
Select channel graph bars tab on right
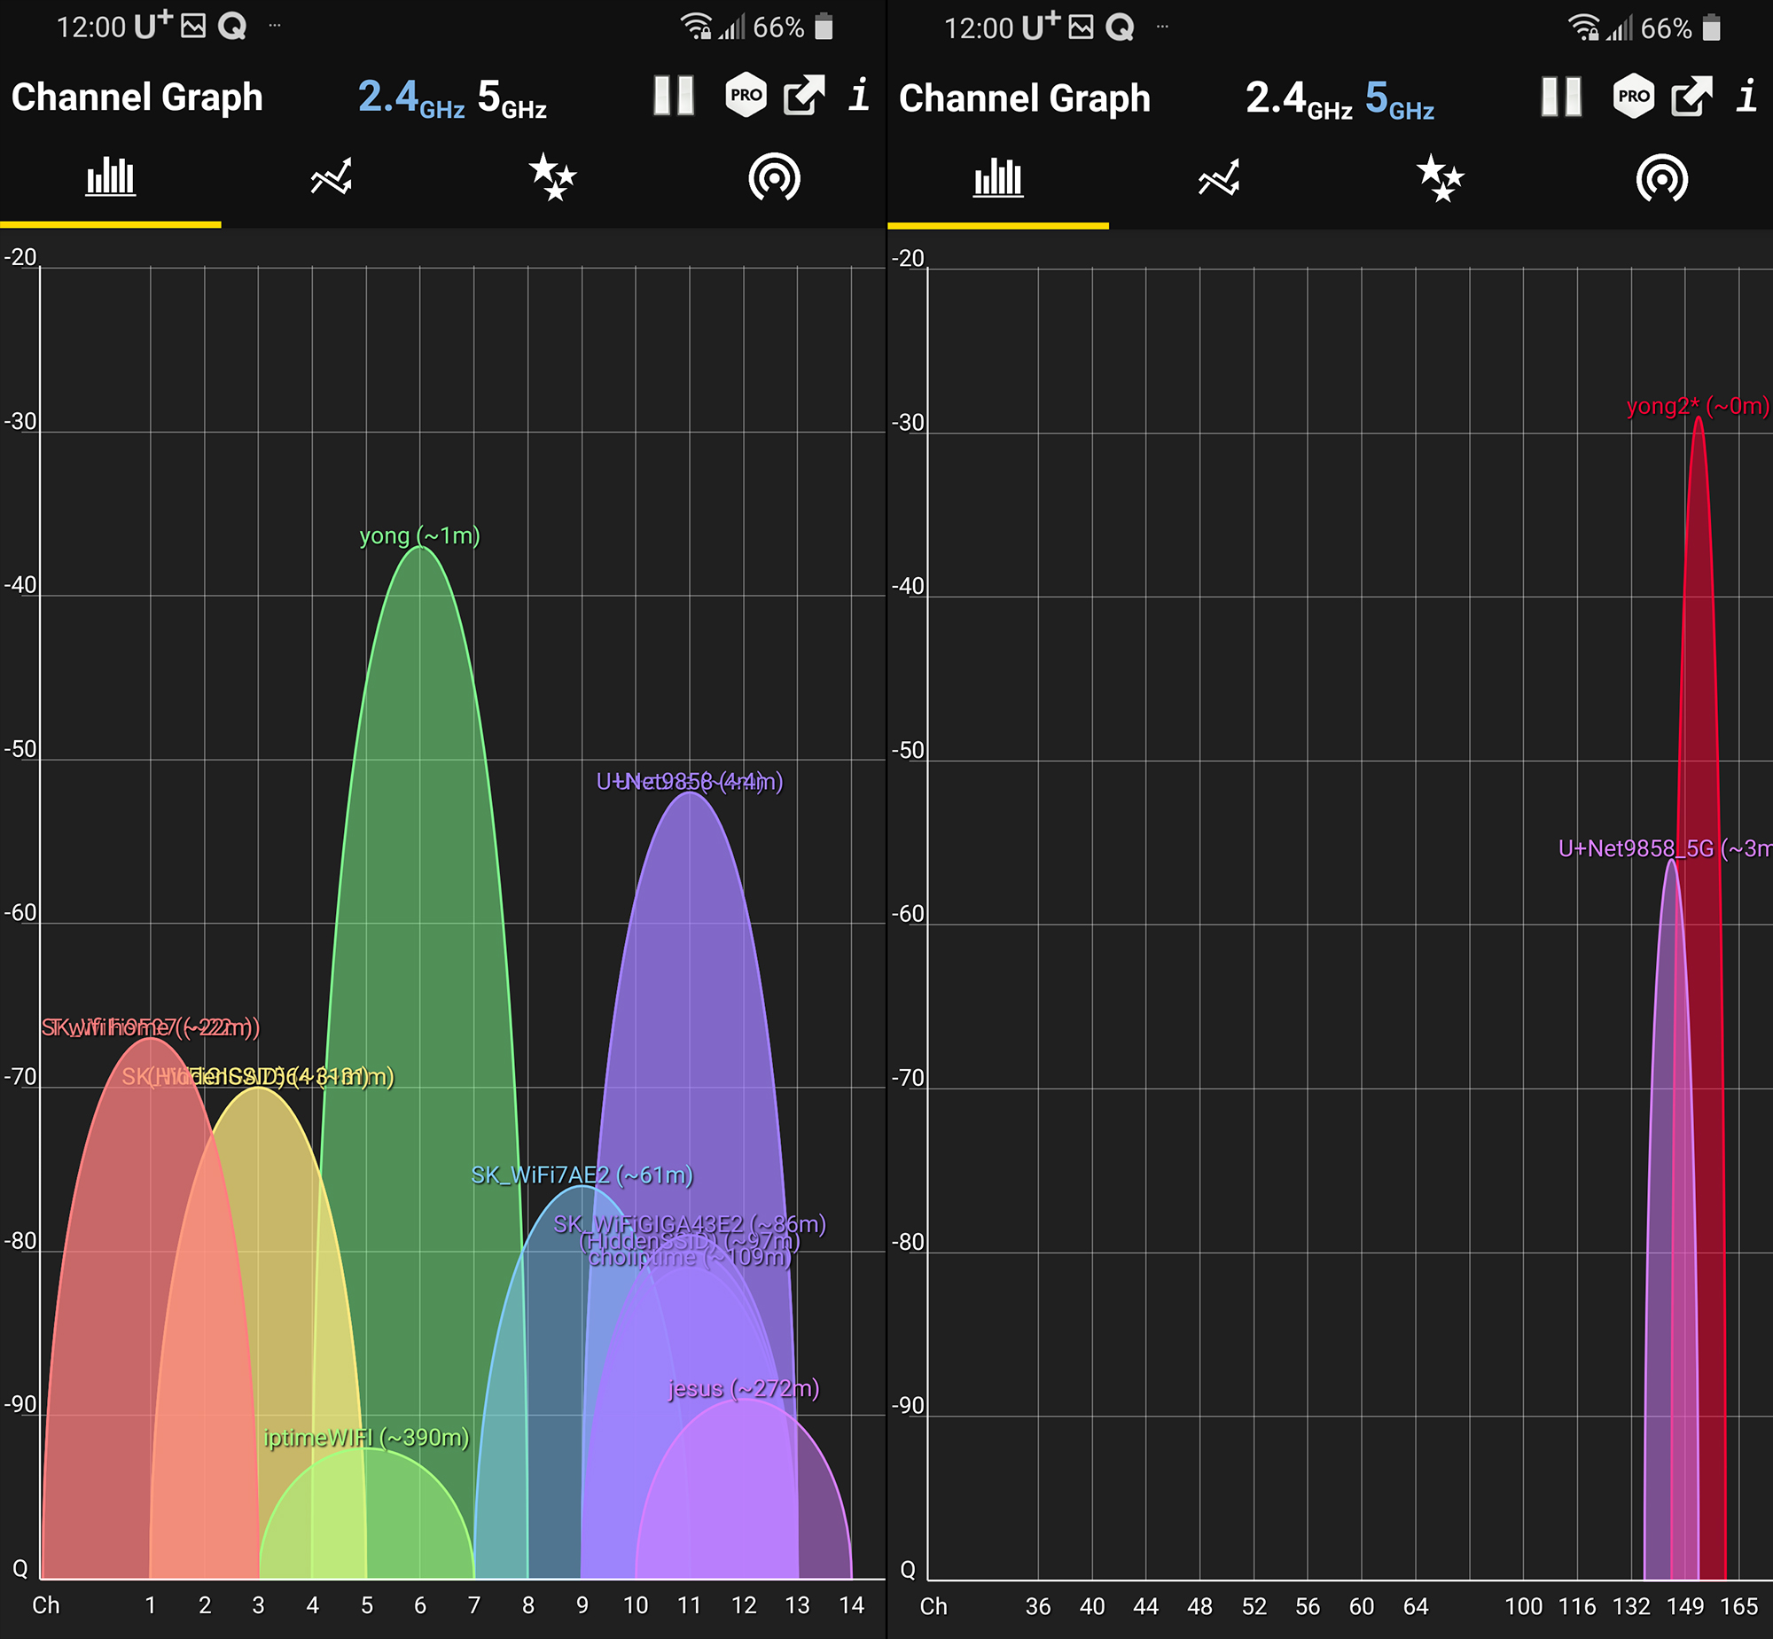[x=998, y=178]
